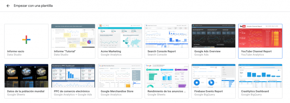Click "Google Analytics + Google Ads" source label
This screenshot has width=290, height=103.
73,95
